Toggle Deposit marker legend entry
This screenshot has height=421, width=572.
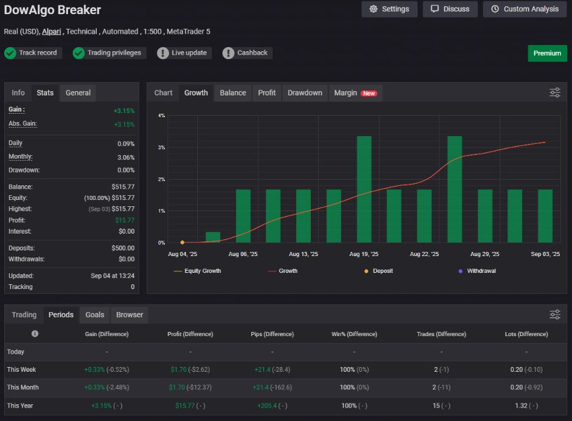click(x=378, y=271)
